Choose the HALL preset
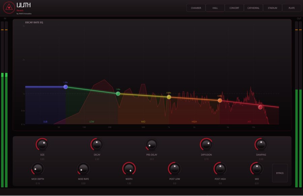 pyautogui.click(x=215, y=8)
